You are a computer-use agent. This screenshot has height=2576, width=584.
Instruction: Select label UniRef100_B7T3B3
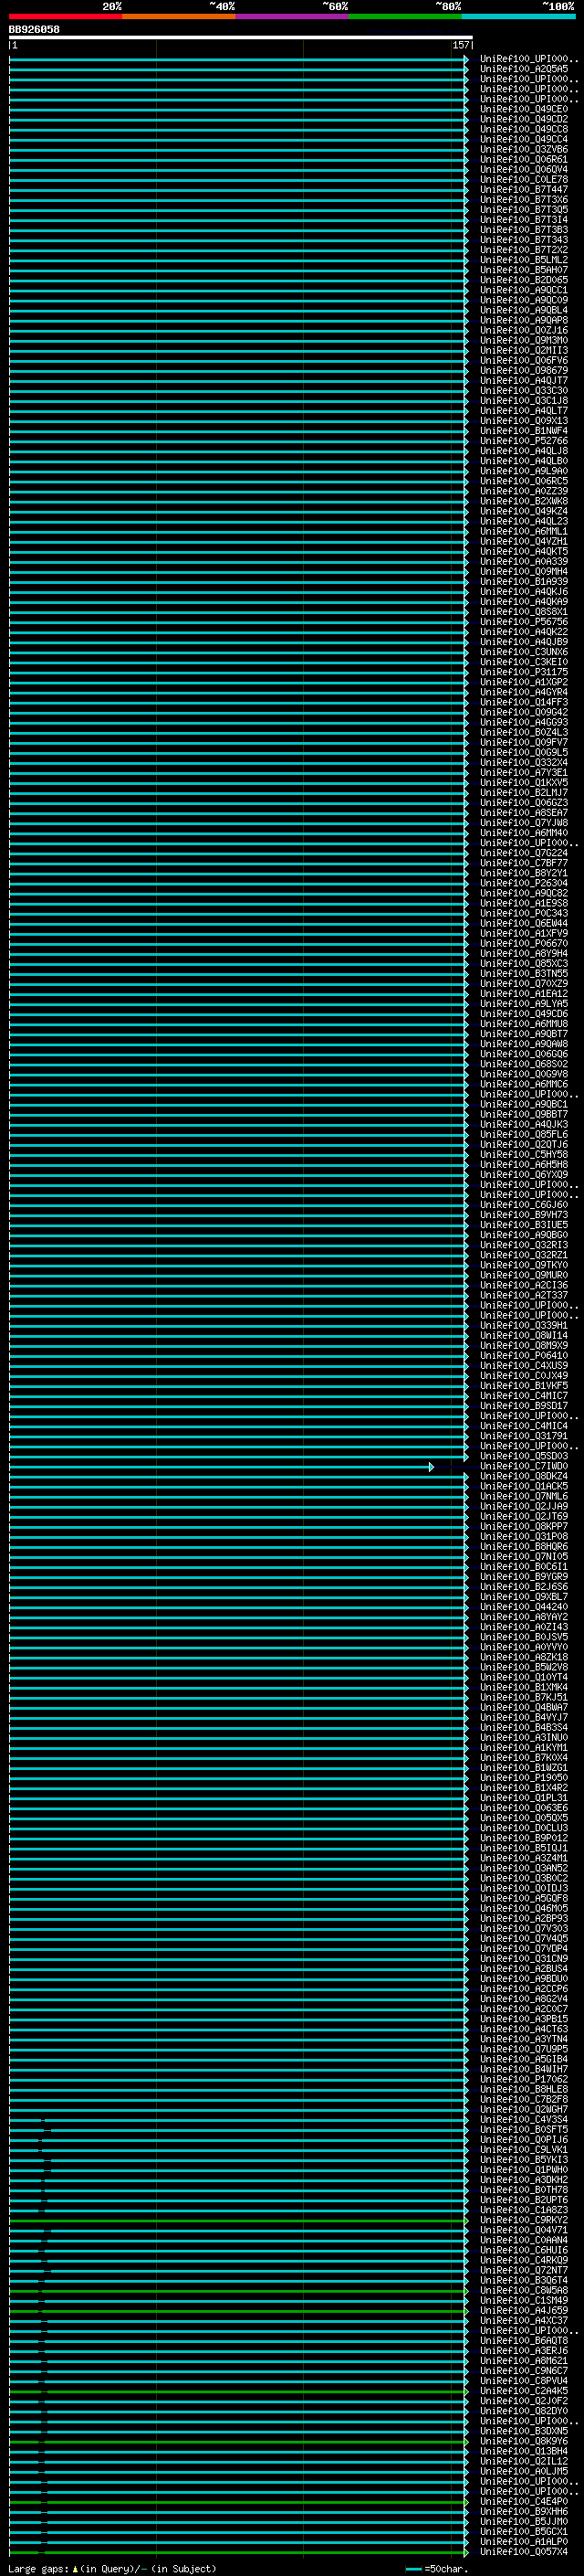(x=523, y=229)
